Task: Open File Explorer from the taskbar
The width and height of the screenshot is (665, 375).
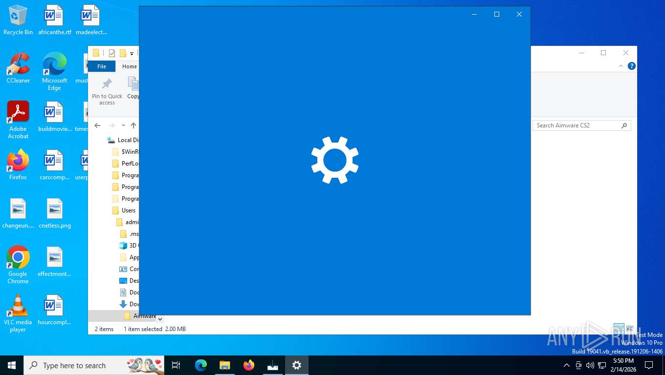Action: 224,365
